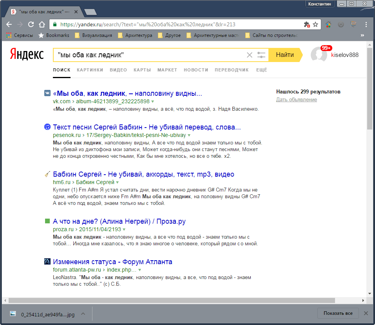Show overflow bookmarks chevron
Viewport: 375px width, 325px height.
(x=362, y=35)
